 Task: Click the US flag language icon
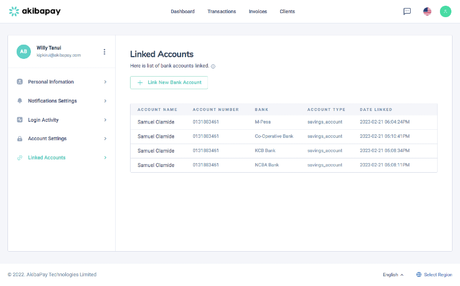click(x=427, y=11)
